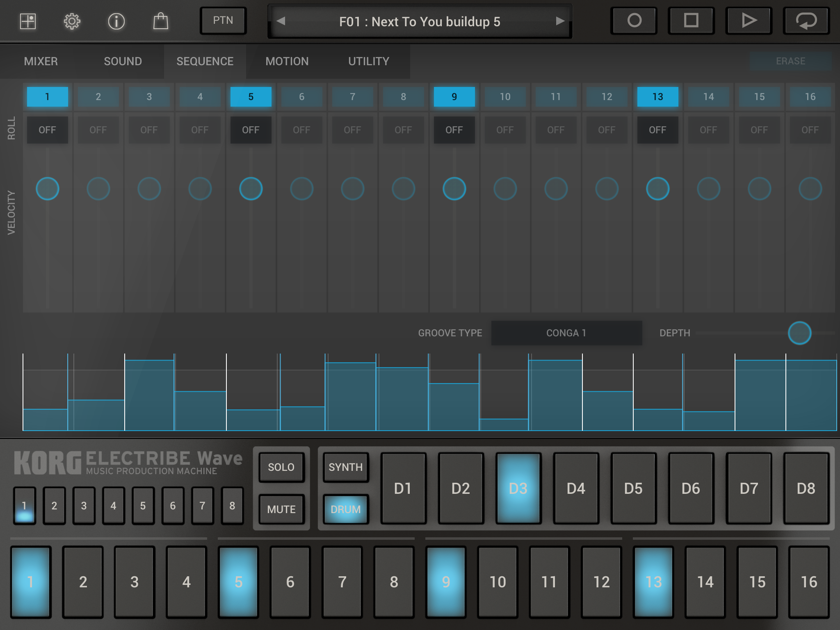Enable sequence step 7 at top
The image size is (840, 630).
pyautogui.click(x=352, y=97)
